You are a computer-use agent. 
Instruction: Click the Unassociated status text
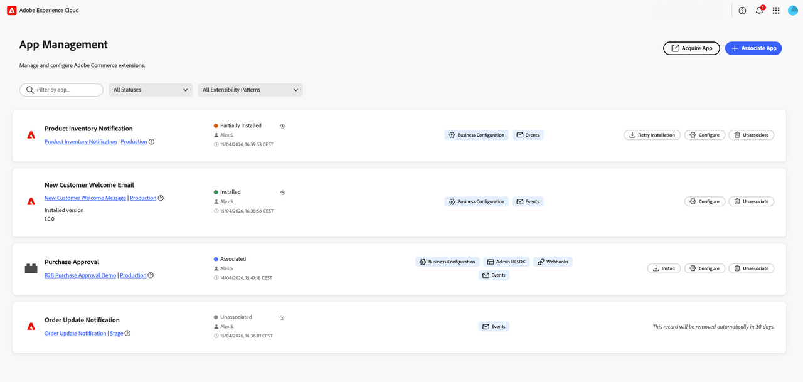click(237, 317)
